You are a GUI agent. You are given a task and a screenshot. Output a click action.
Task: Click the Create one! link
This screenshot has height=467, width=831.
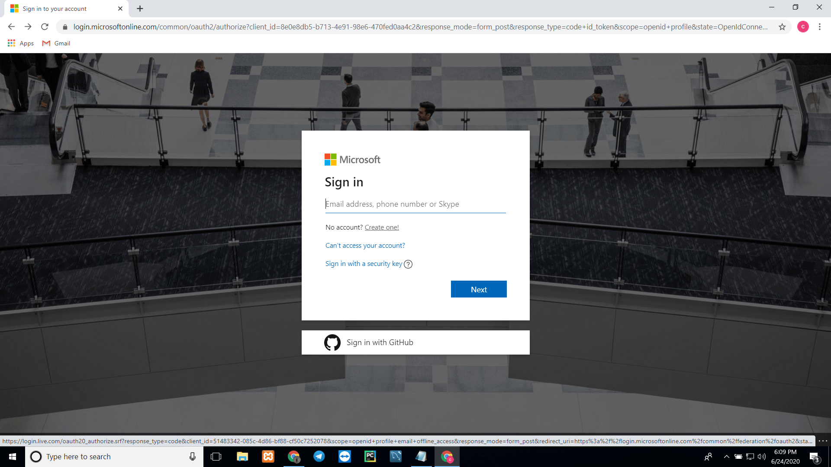[381, 227]
